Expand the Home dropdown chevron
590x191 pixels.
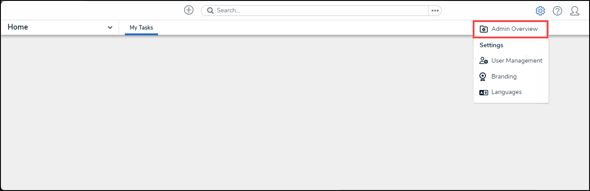coord(110,28)
